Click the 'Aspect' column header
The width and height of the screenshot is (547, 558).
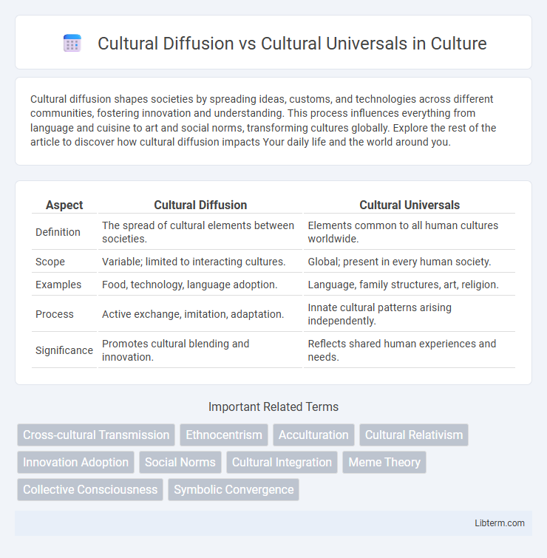64,205
